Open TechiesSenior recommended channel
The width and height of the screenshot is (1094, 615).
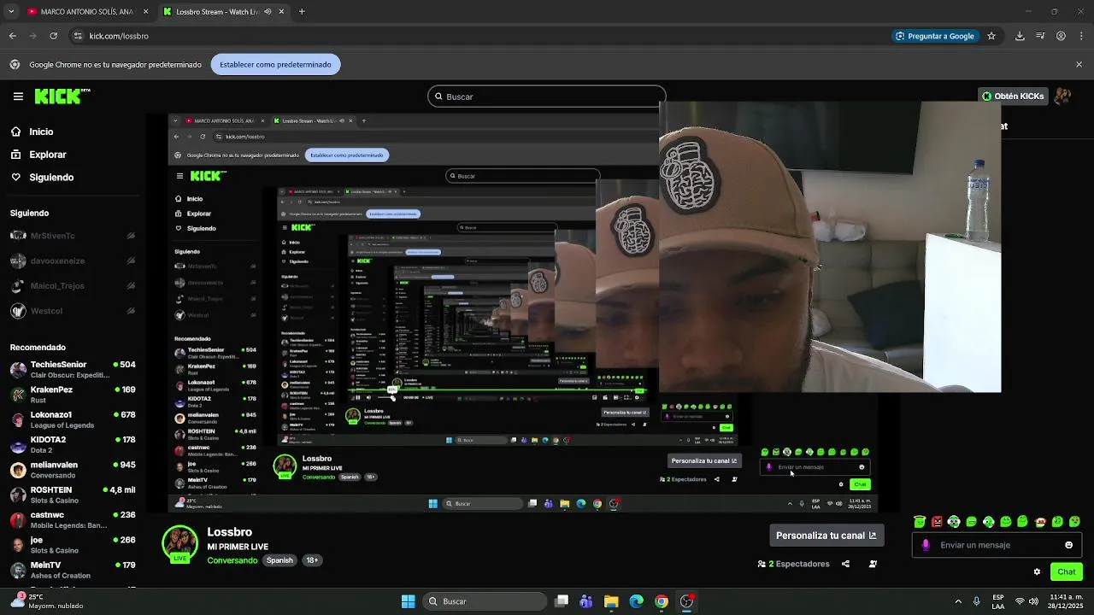click(73, 370)
